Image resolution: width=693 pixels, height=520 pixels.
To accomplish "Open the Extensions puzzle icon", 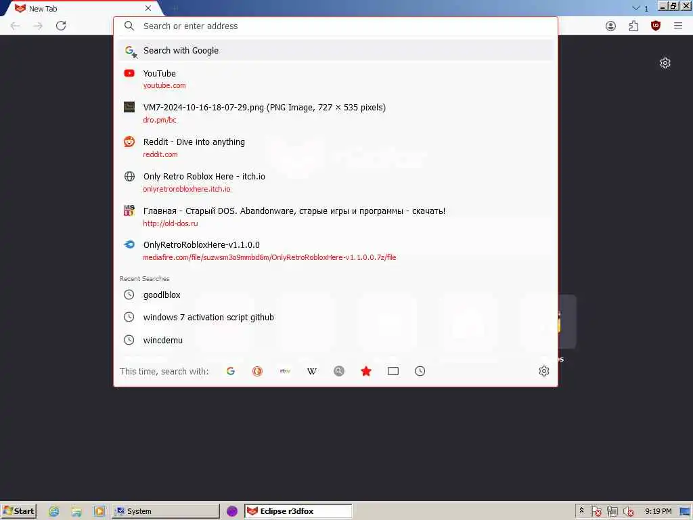I will 633,26.
